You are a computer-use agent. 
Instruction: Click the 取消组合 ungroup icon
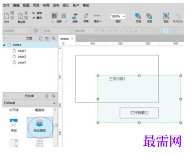(x=178, y=18)
